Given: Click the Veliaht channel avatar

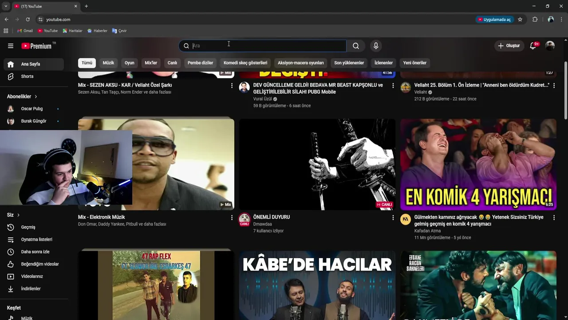Looking at the screenshot, I should click(406, 87).
